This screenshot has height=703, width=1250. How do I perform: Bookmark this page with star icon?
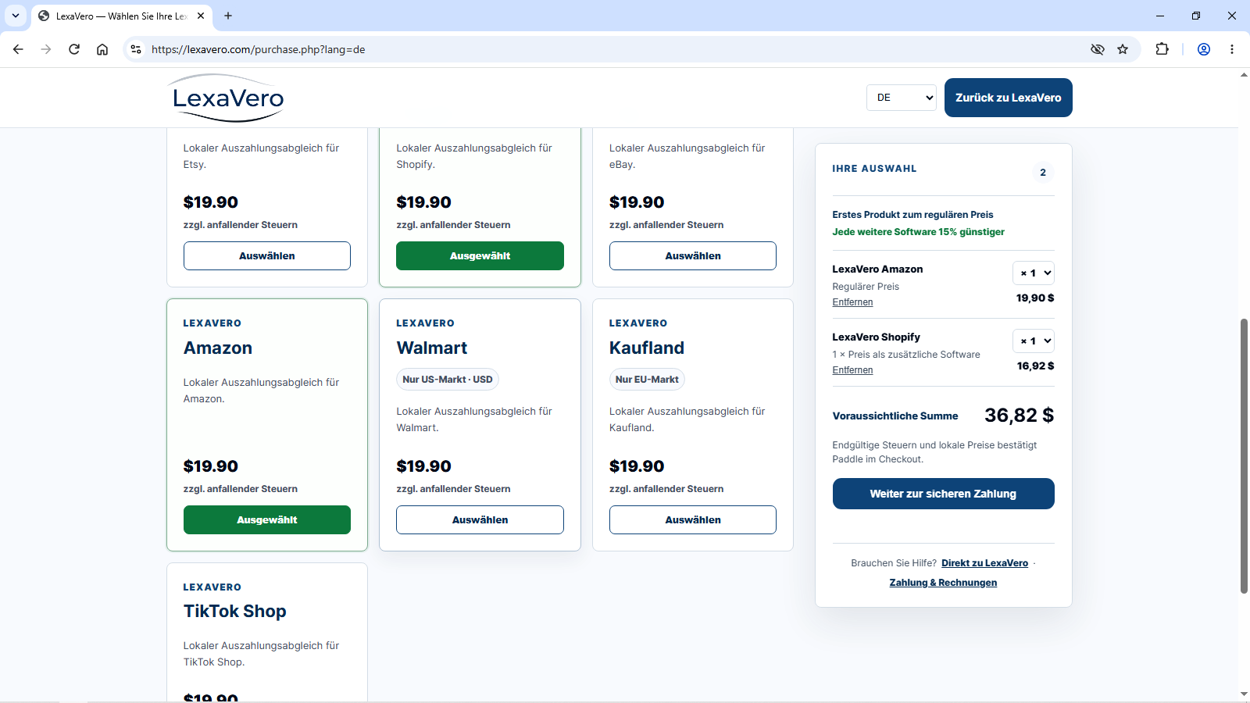(x=1123, y=49)
